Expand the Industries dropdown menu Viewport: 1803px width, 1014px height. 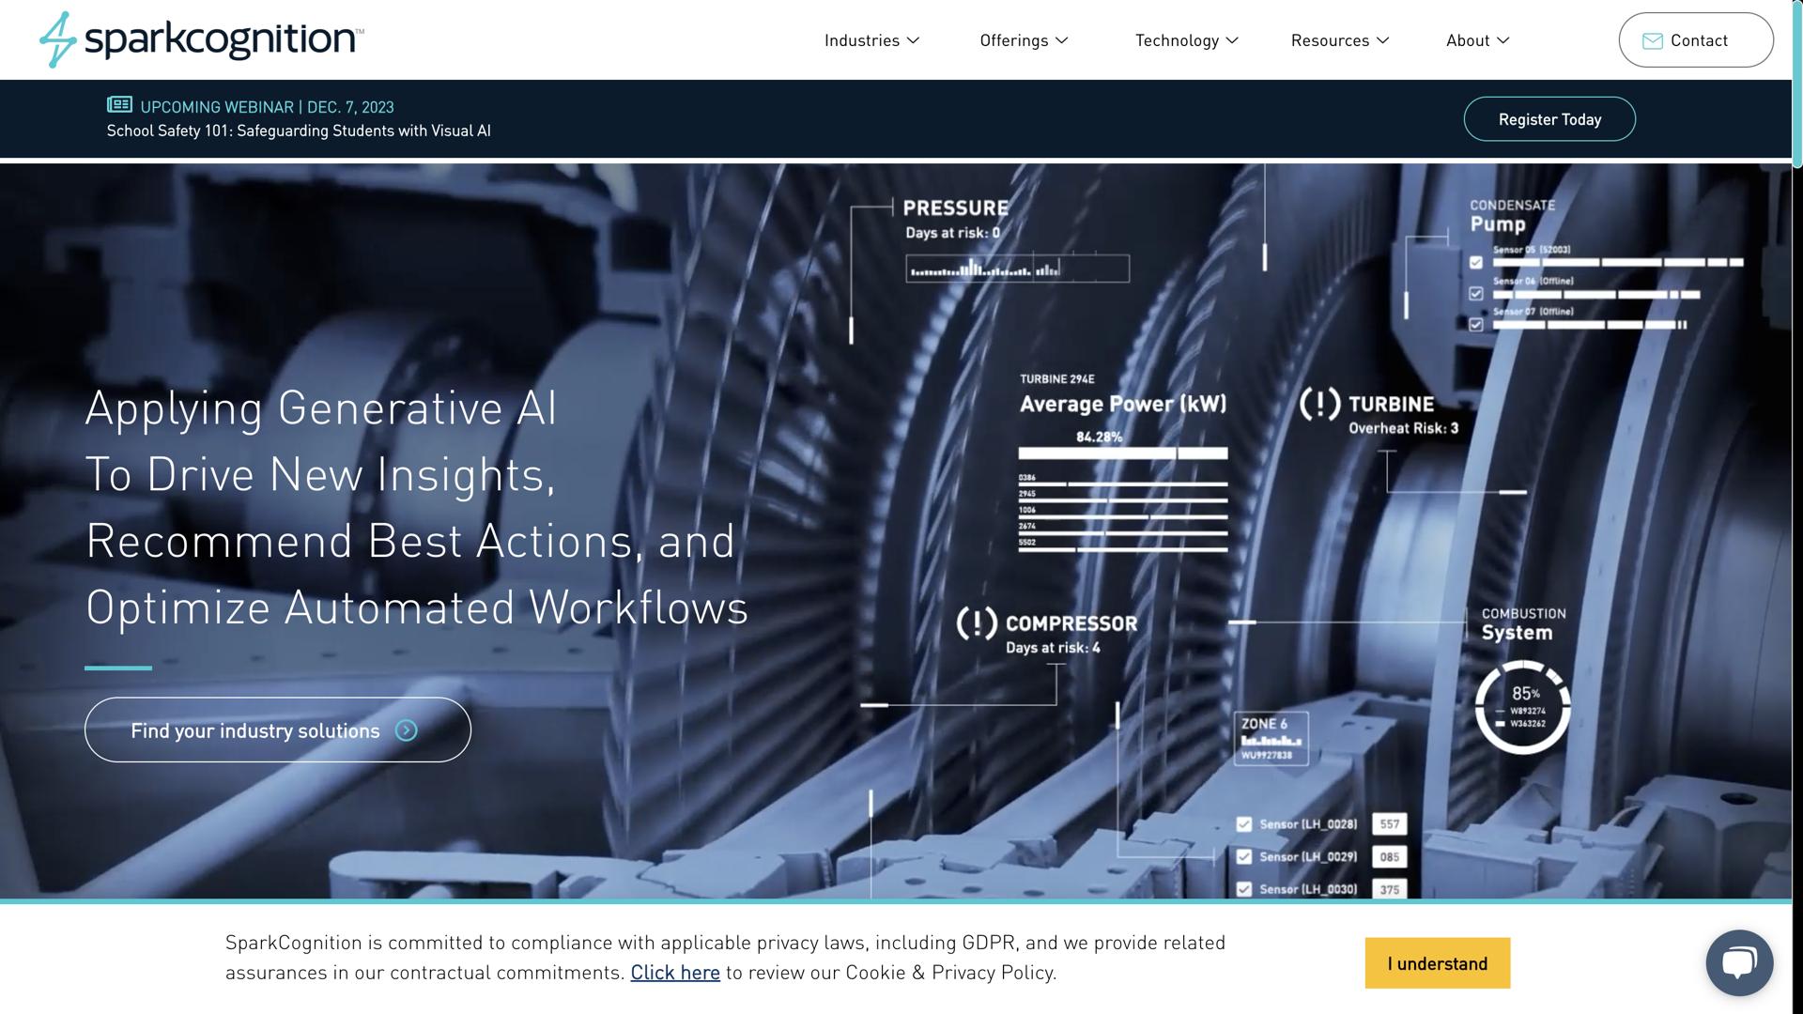[871, 40]
